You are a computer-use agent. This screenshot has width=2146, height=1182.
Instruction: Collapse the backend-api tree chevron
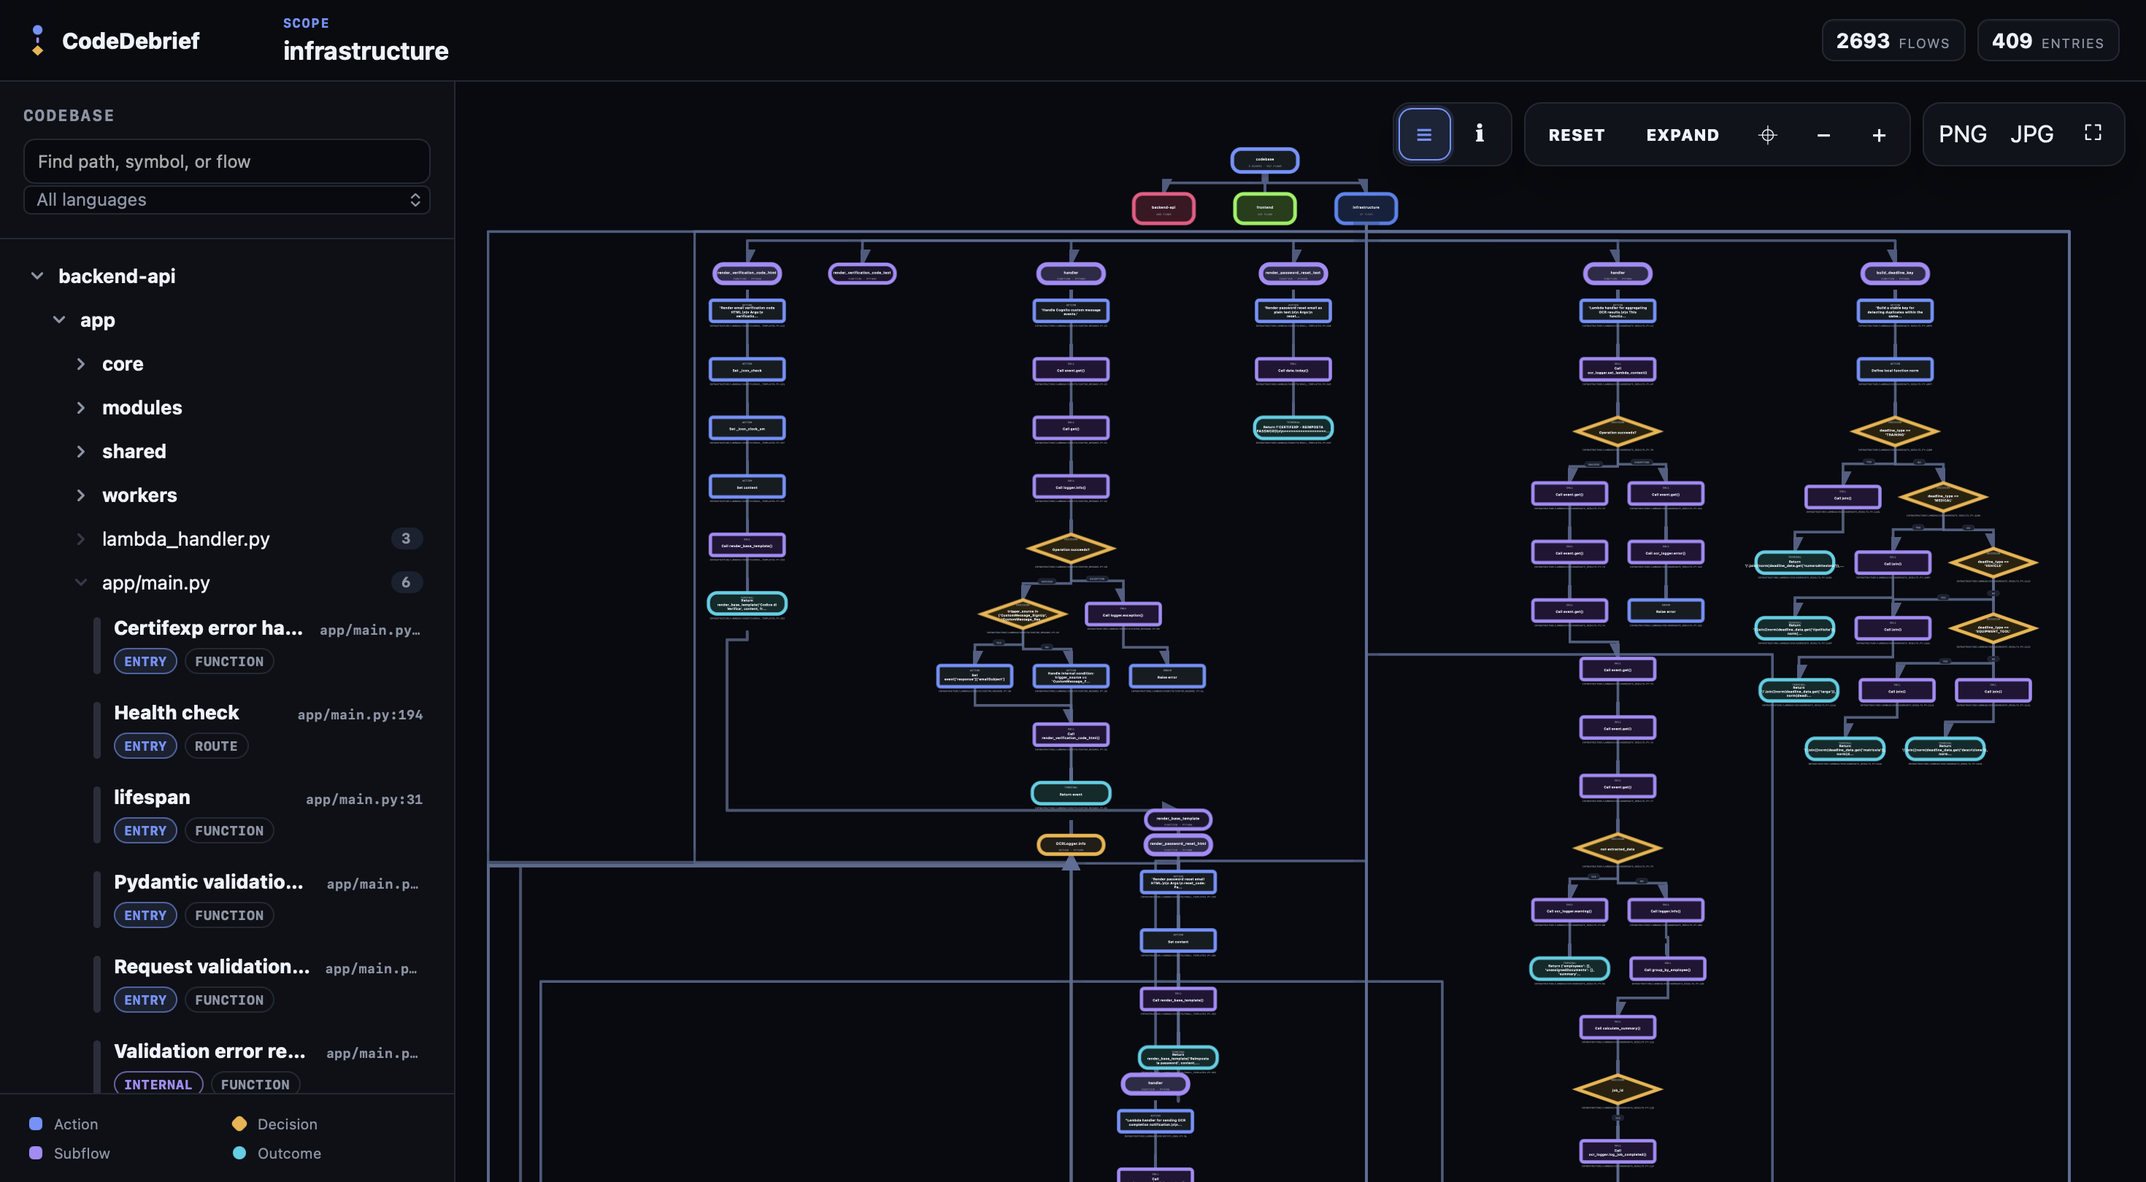click(x=36, y=276)
